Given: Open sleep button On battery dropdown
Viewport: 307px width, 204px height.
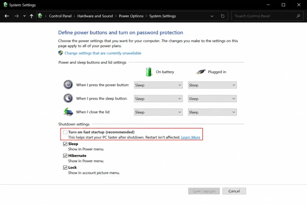Looking at the screenshot, I should (158, 99).
